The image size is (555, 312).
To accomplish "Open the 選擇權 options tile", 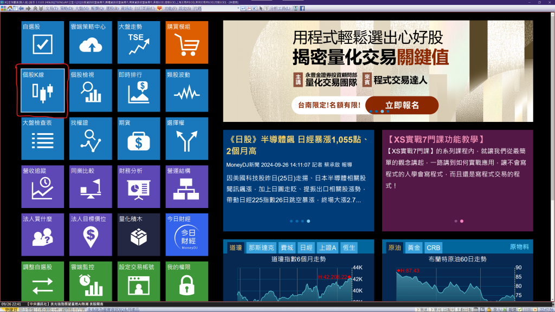I will (187, 138).
